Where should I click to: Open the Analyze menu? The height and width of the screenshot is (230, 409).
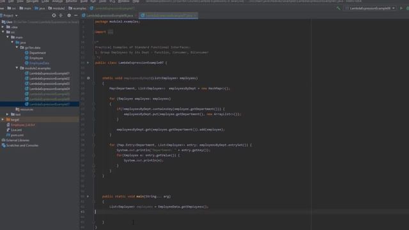click(58, 1)
